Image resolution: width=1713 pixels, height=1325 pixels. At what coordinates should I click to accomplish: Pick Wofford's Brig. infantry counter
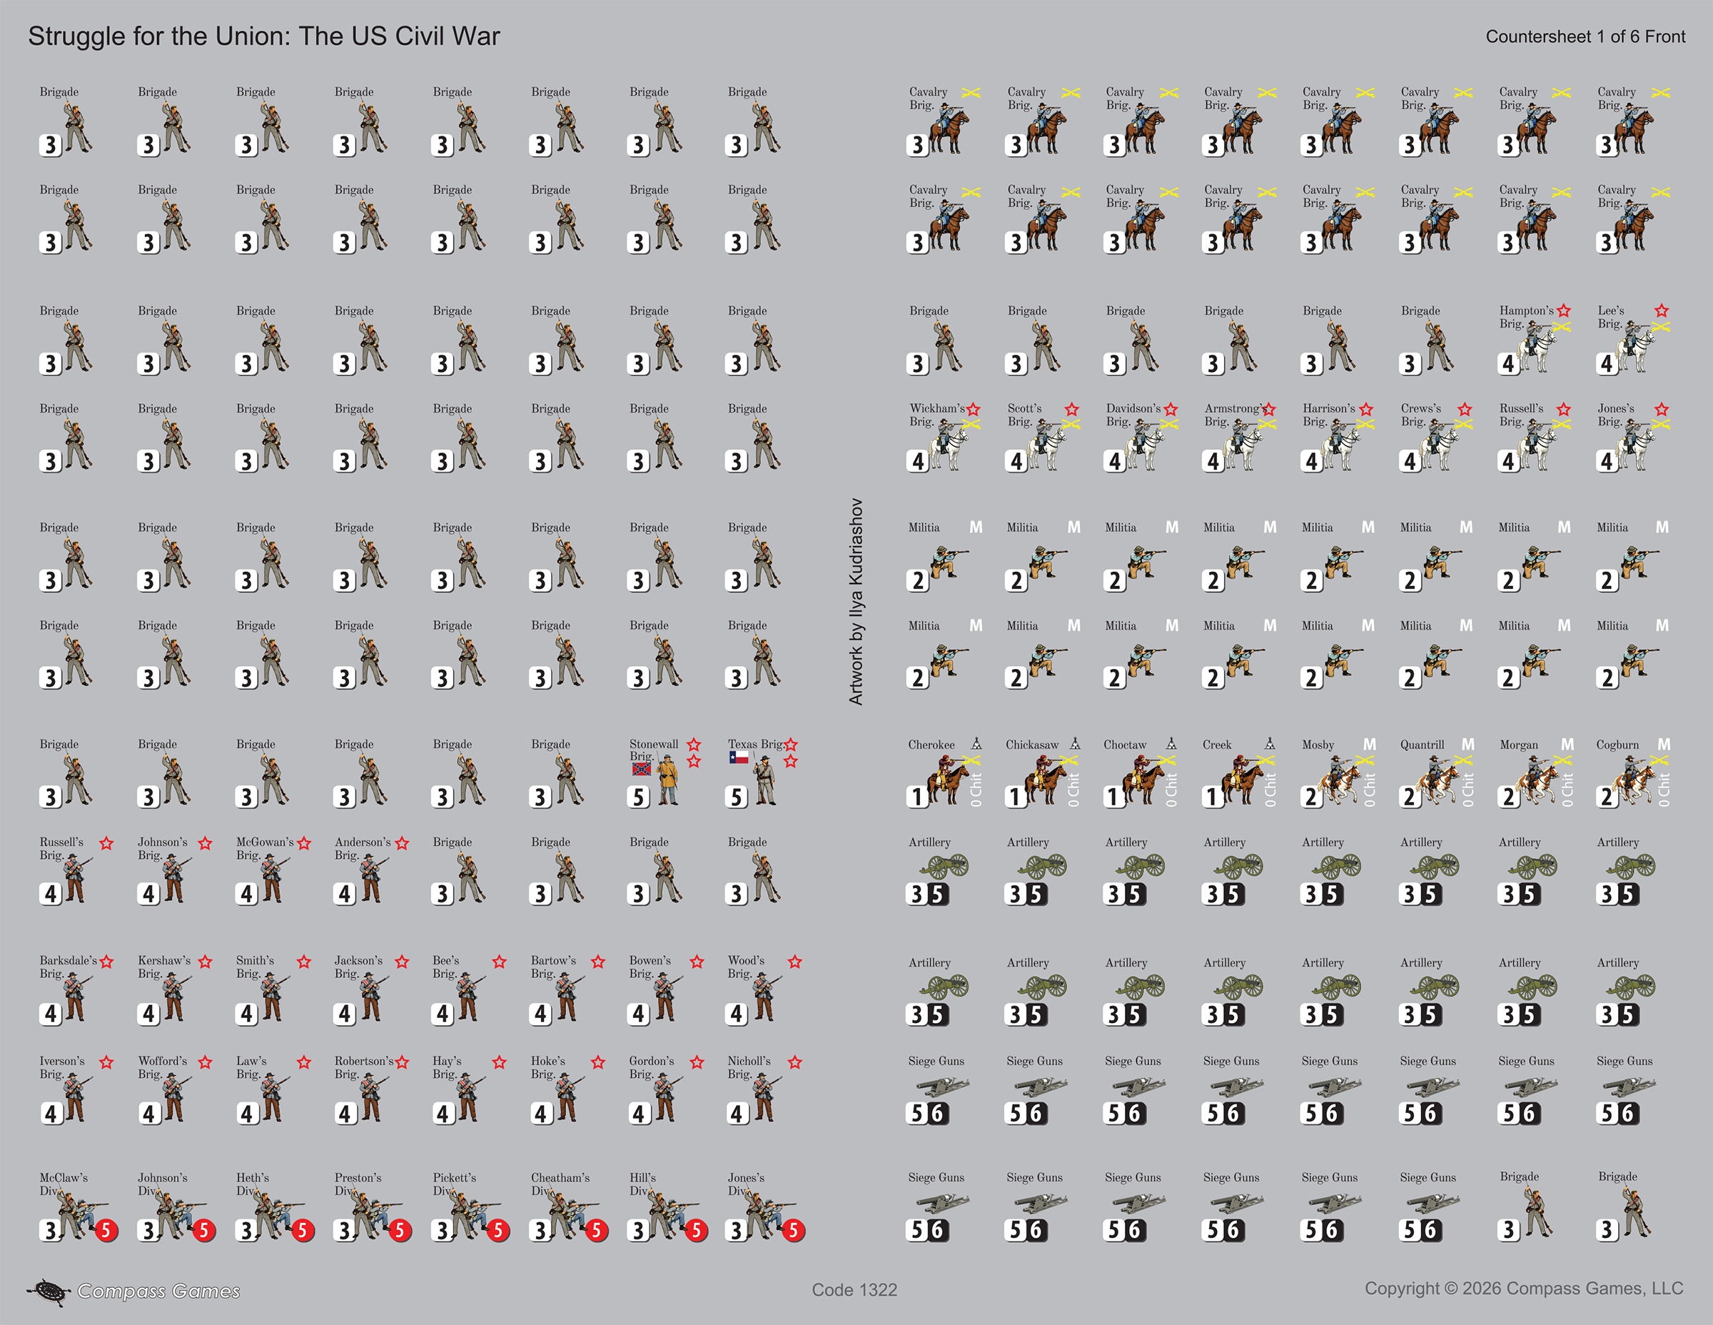[175, 1090]
